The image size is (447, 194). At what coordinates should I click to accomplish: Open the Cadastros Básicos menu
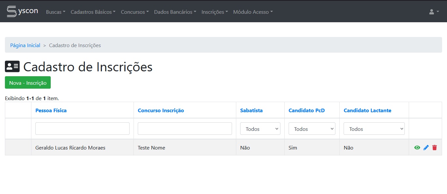93,12
